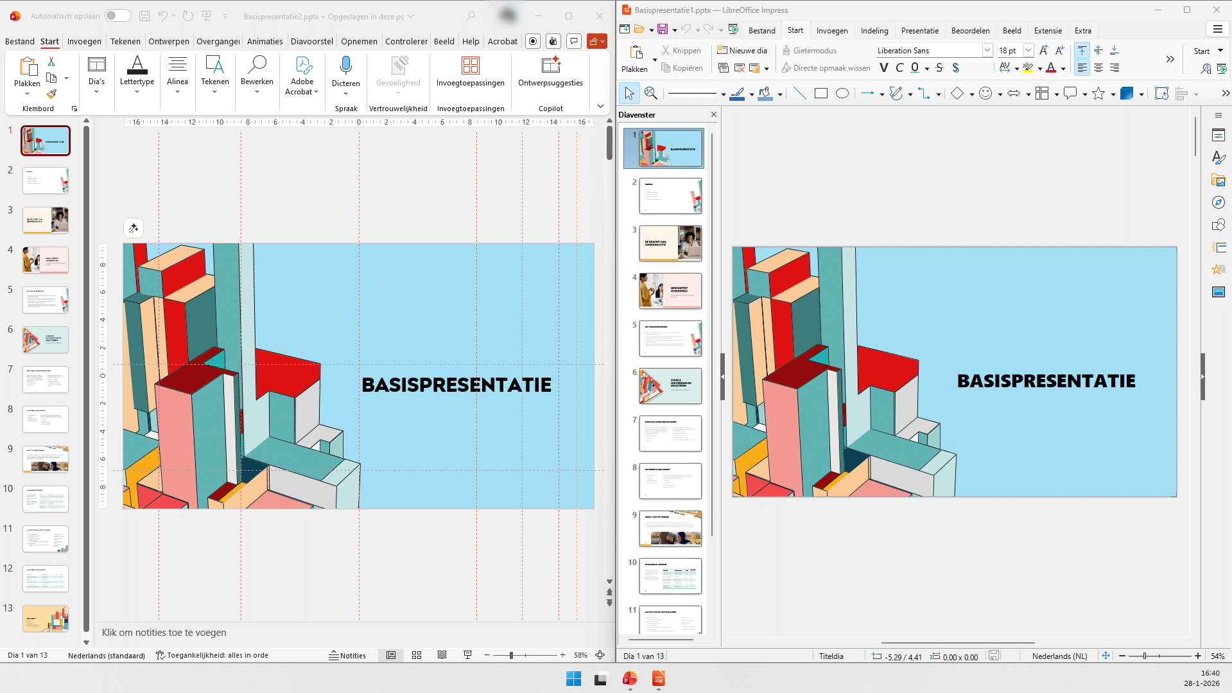Toggle top vertical alignment in Impress

1082,51
